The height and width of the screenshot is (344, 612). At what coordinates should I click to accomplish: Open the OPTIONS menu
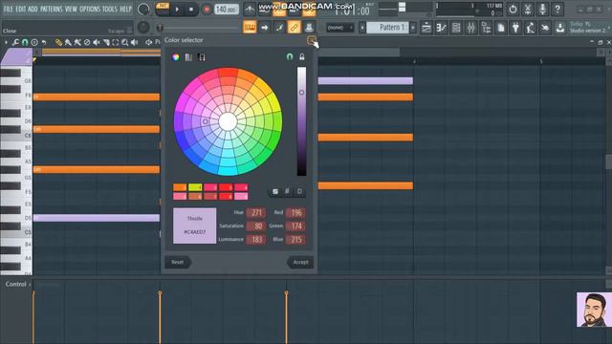pos(90,9)
